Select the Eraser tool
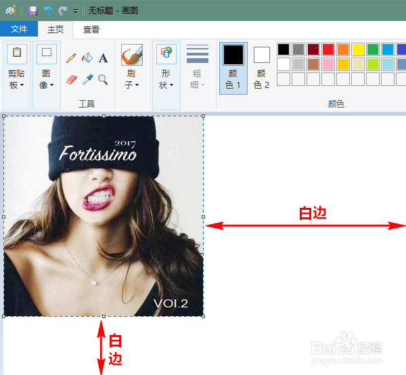The image size is (406, 375). click(72, 79)
